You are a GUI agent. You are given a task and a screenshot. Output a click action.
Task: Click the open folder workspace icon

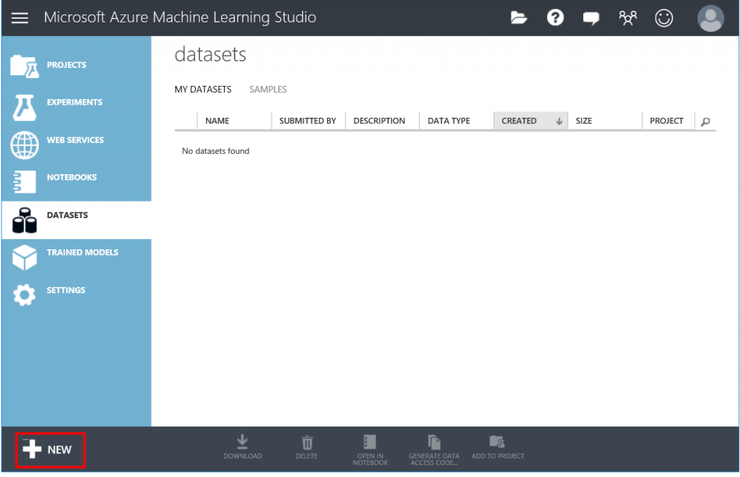tap(519, 18)
